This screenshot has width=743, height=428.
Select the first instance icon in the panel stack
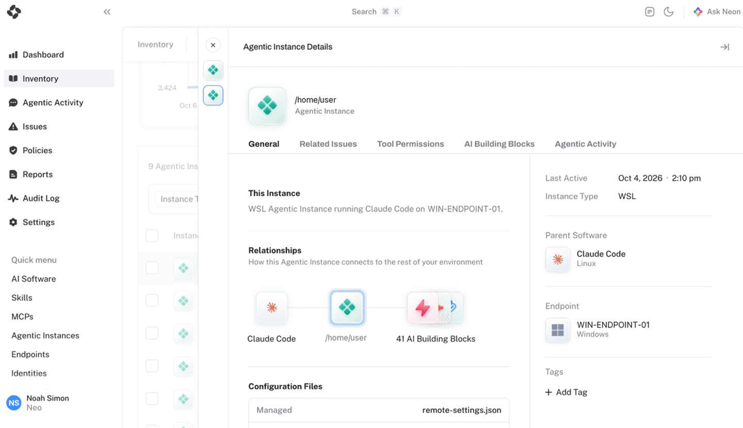coord(213,70)
